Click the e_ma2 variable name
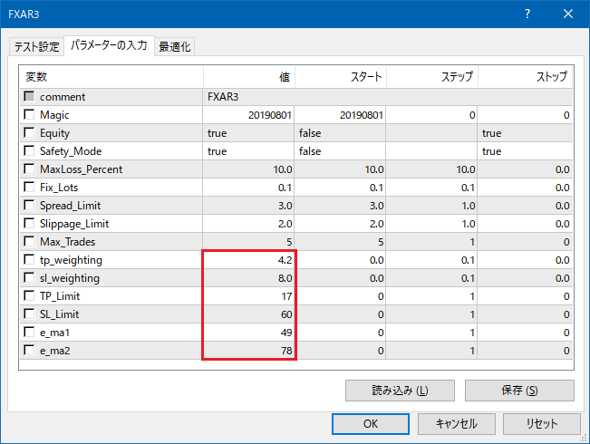Viewport: 590px width, 444px height. click(55, 351)
